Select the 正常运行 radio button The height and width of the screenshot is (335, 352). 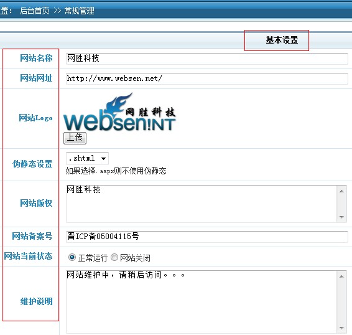tap(72, 257)
